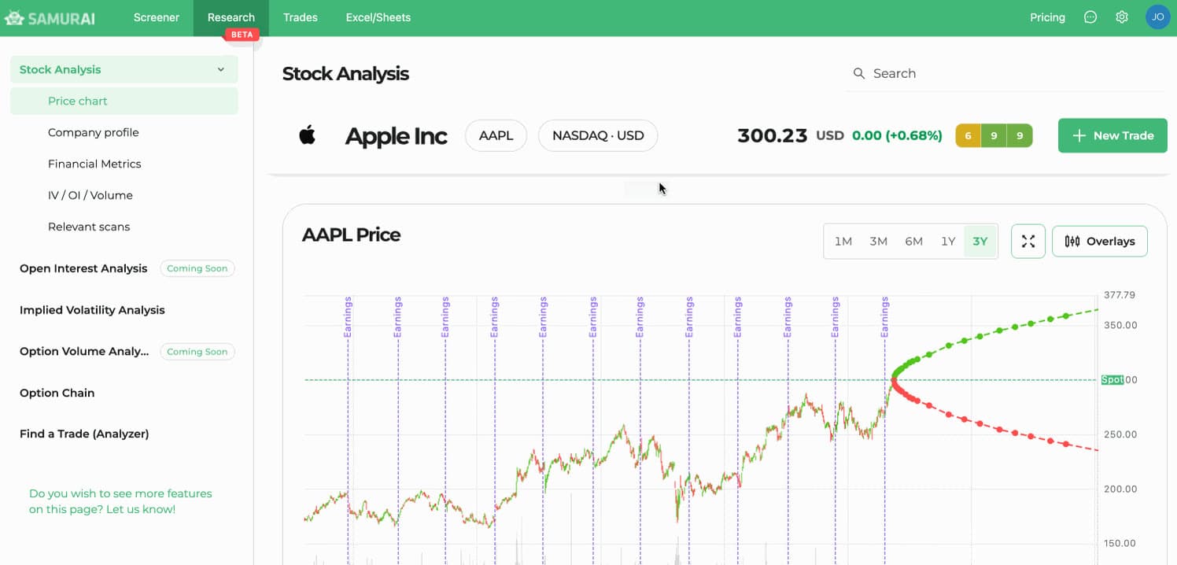Open the Trades tab

click(x=300, y=17)
